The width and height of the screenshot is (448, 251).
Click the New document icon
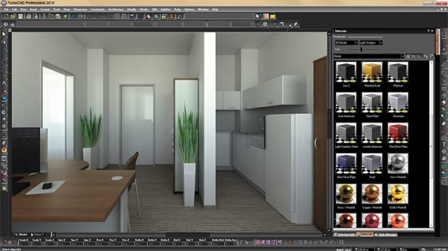(6, 16)
